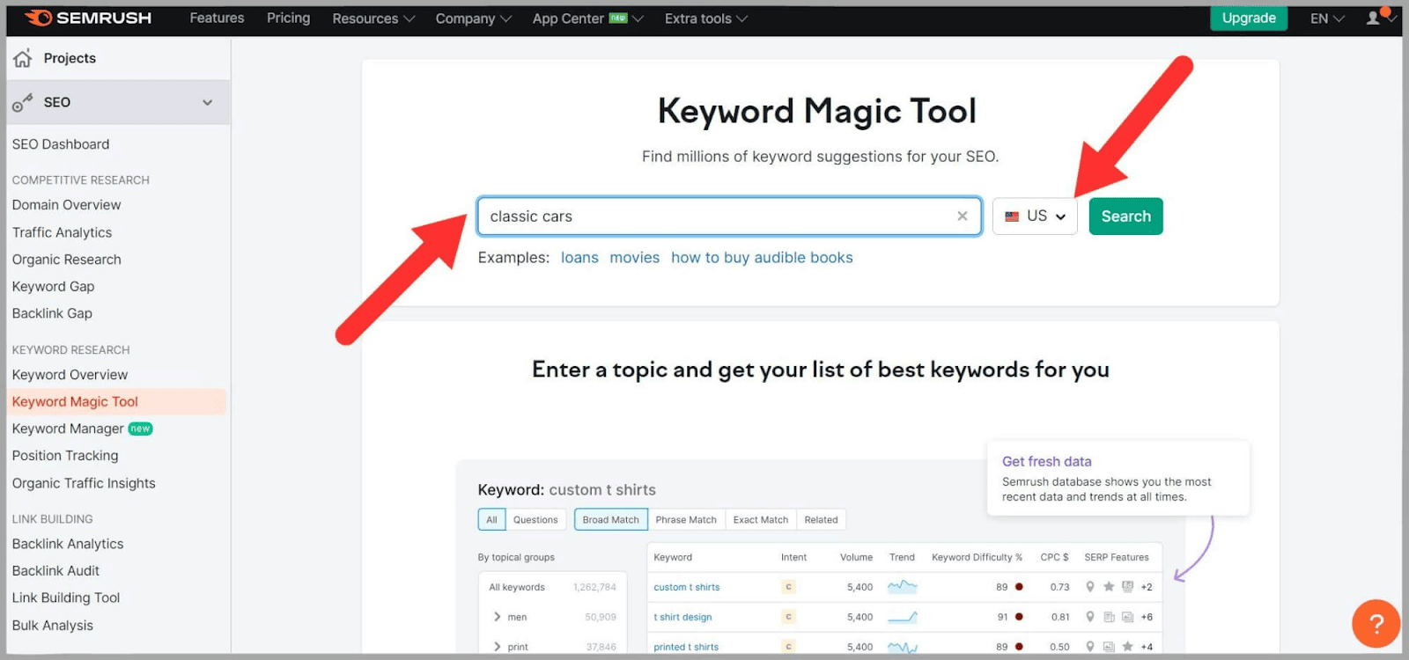Click the +6 SERP features for t shirt design
The width and height of the screenshot is (1409, 660).
(x=1147, y=617)
